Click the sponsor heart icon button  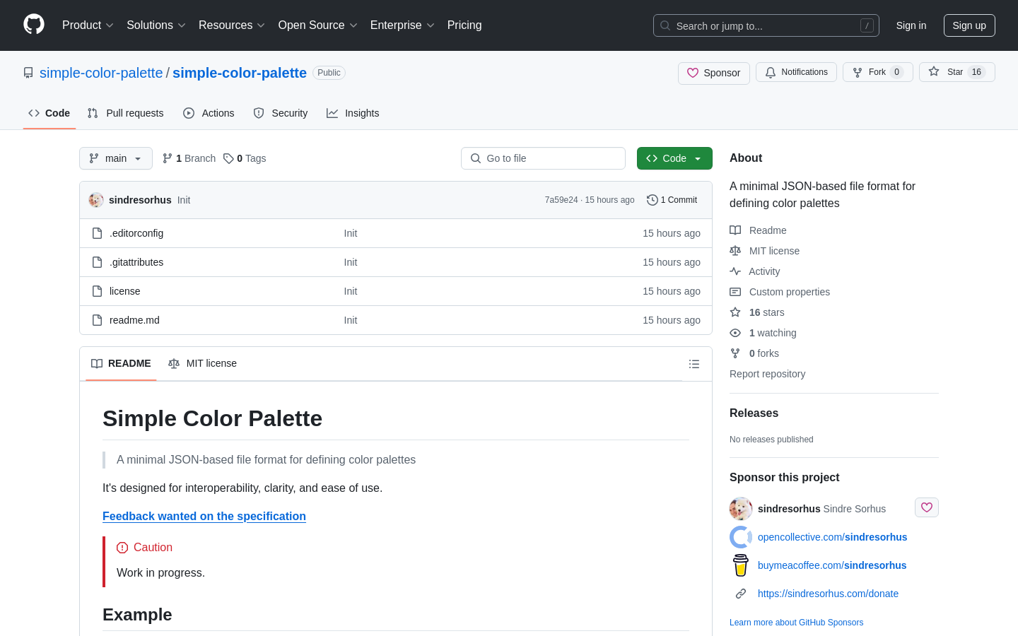(x=927, y=507)
